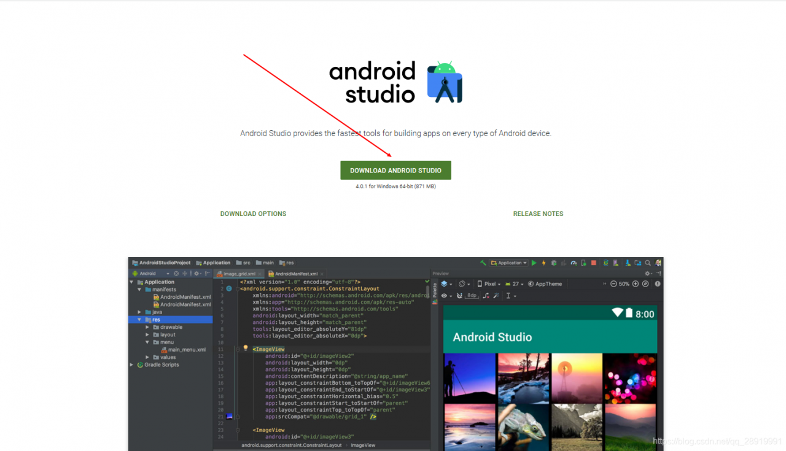Image resolution: width=786 pixels, height=451 pixels.
Task: Close the AndroidManifest.xml tab
Action: coord(321,274)
